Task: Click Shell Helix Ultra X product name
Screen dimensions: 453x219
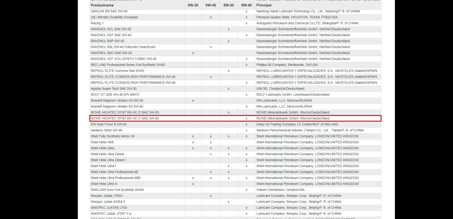Action: click(104, 184)
